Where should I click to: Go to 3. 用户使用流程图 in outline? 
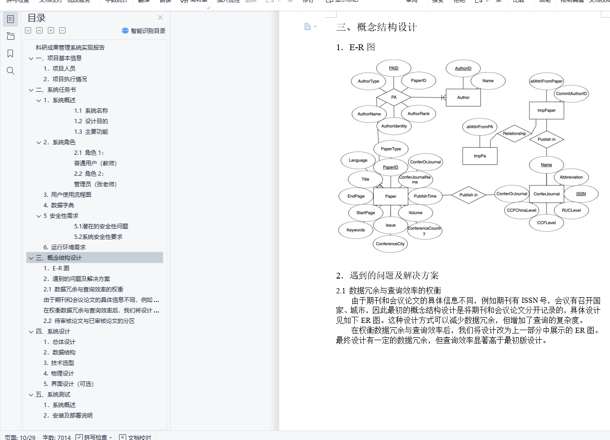tap(67, 195)
